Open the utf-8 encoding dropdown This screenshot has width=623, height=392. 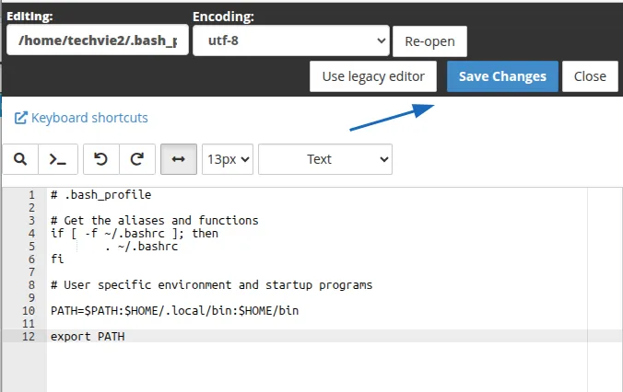pos(290,41)
